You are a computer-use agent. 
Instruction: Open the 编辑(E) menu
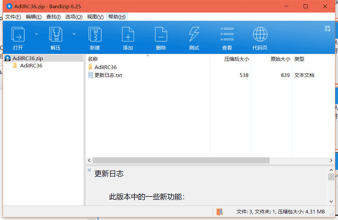coord(33,17)
